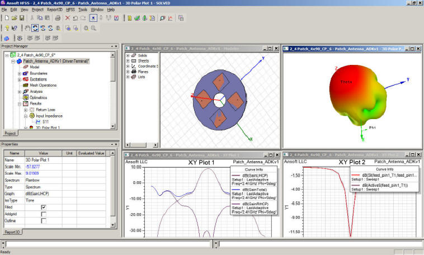This screenshot has width=424, height=255.
Task: Click the Open project folder icon
Action: coord(15,18)
